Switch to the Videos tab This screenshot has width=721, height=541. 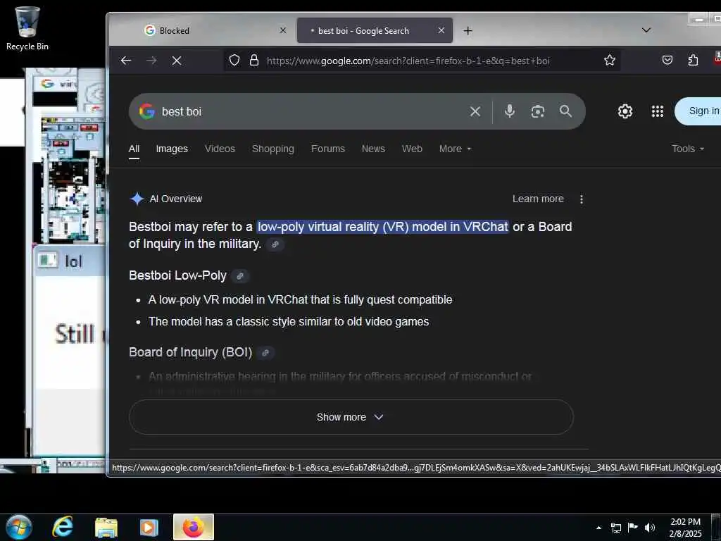coord(220,149)
